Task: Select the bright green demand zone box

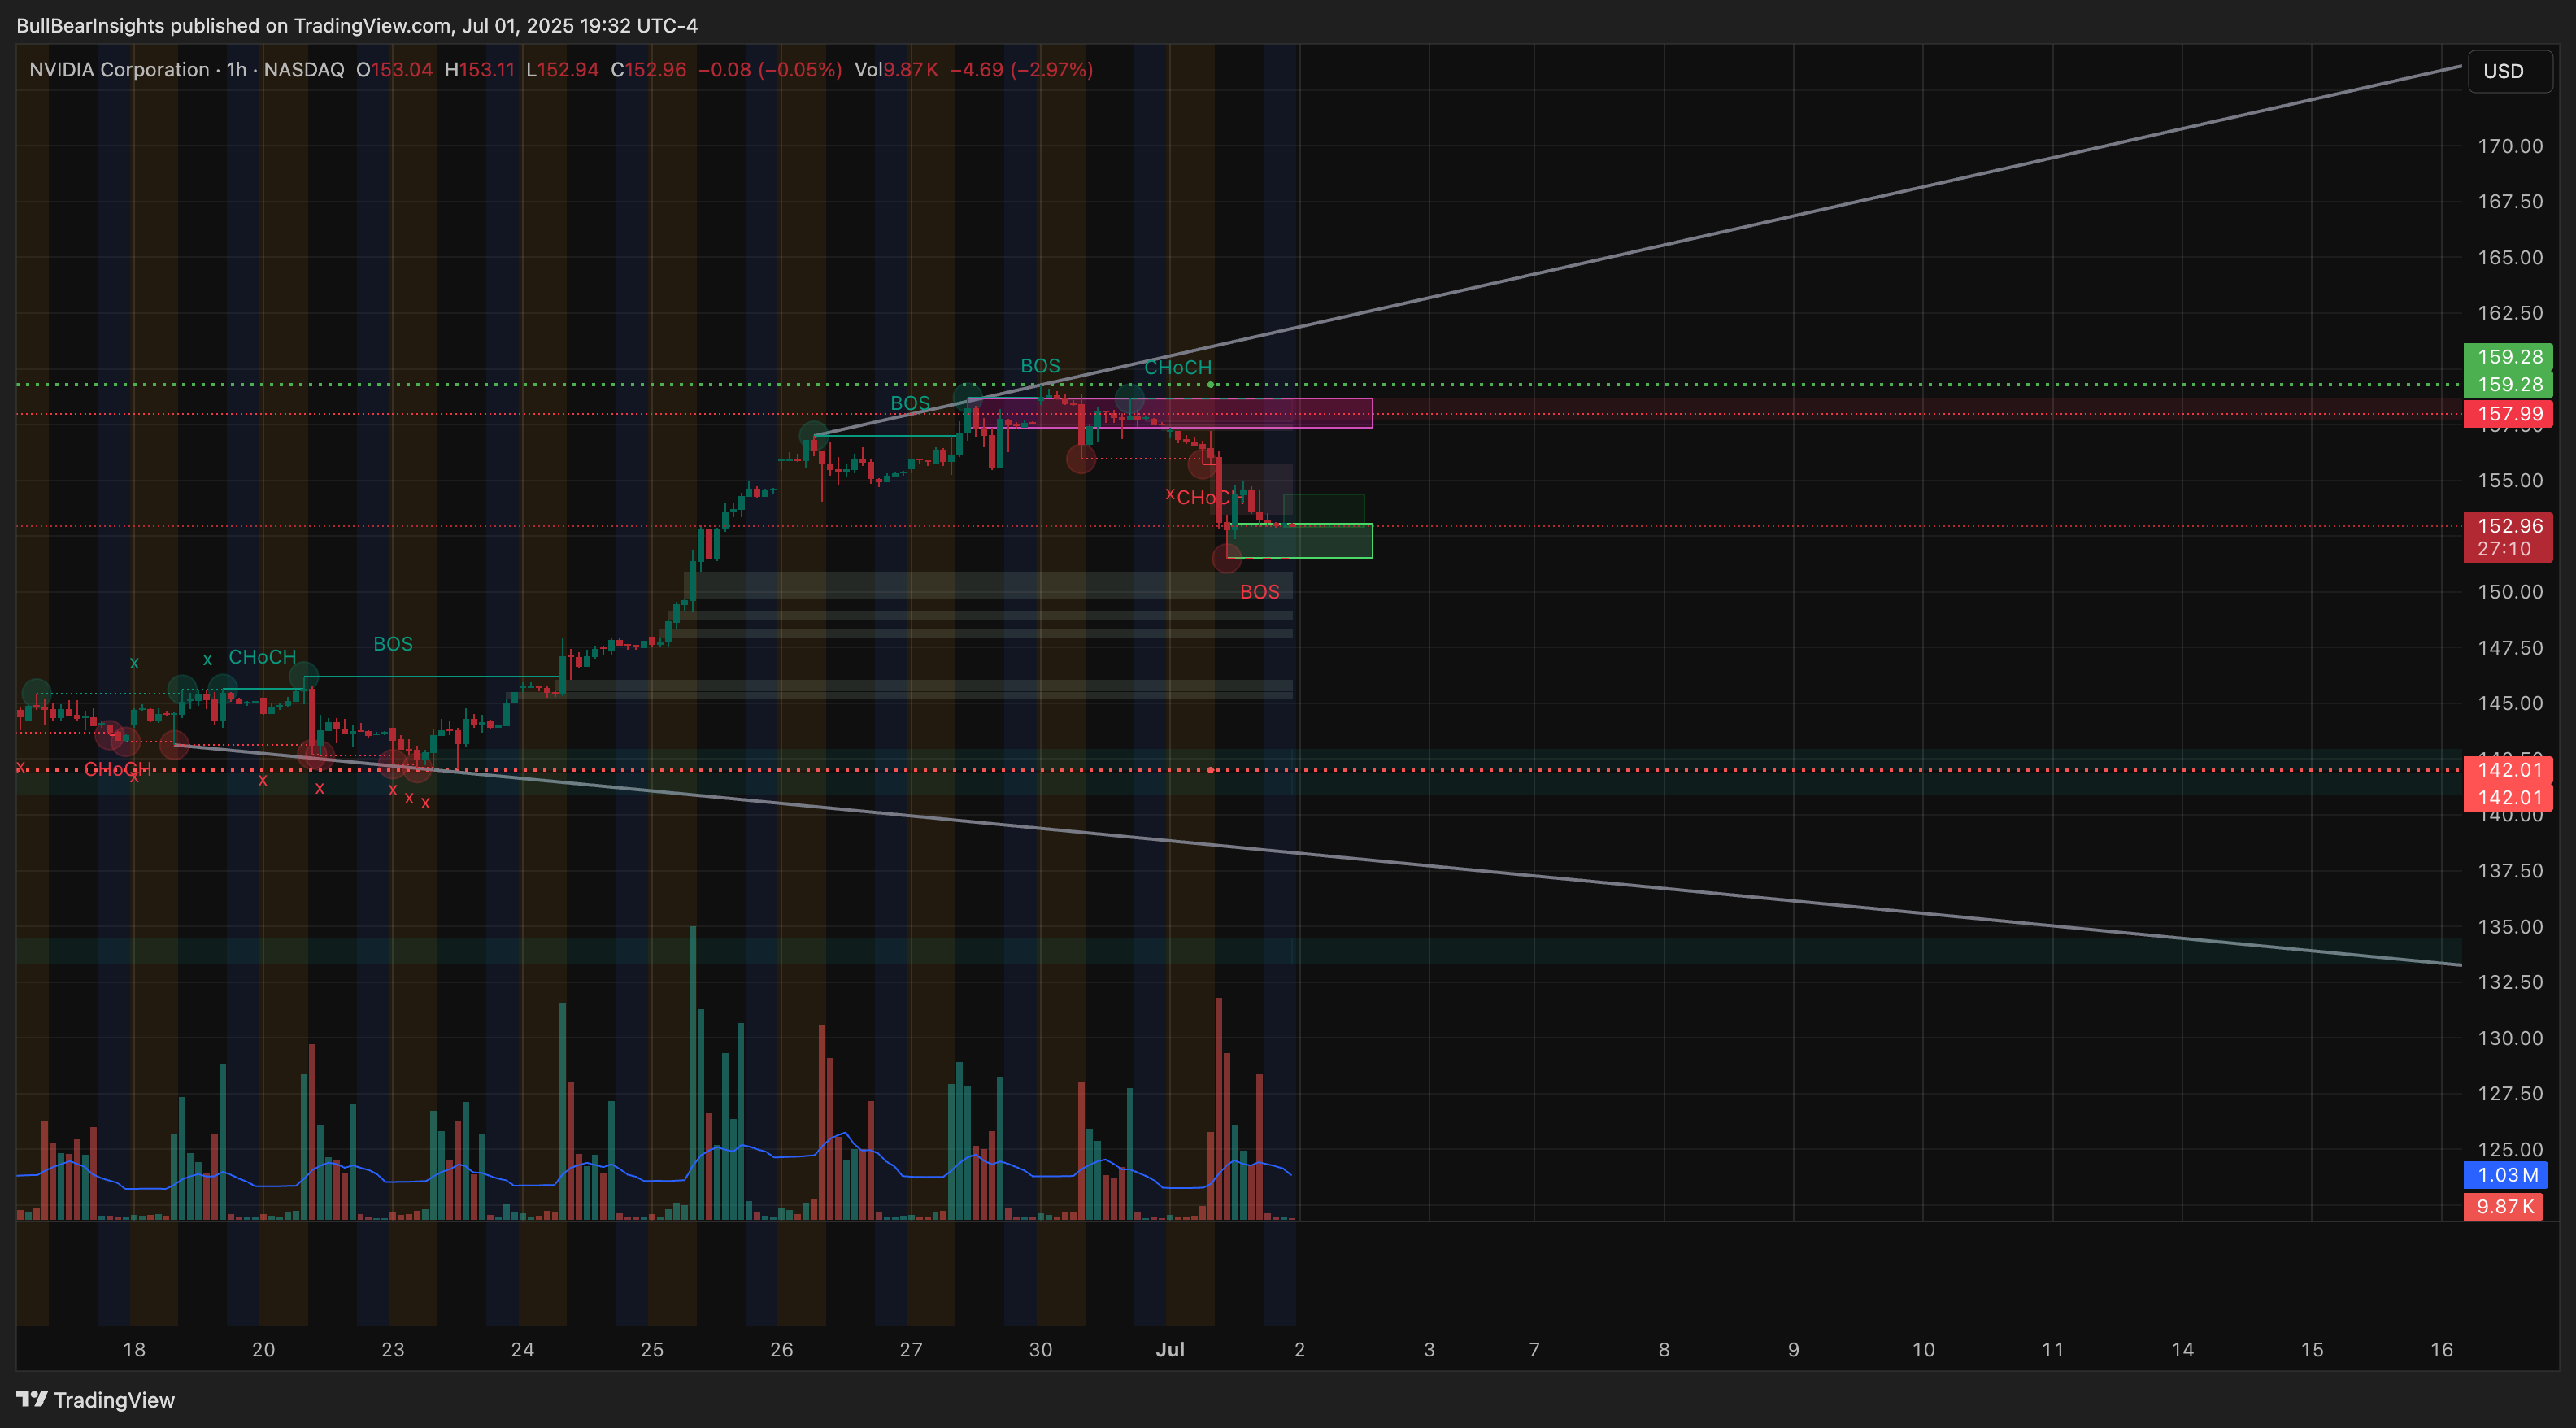Action: (1300, 541)
